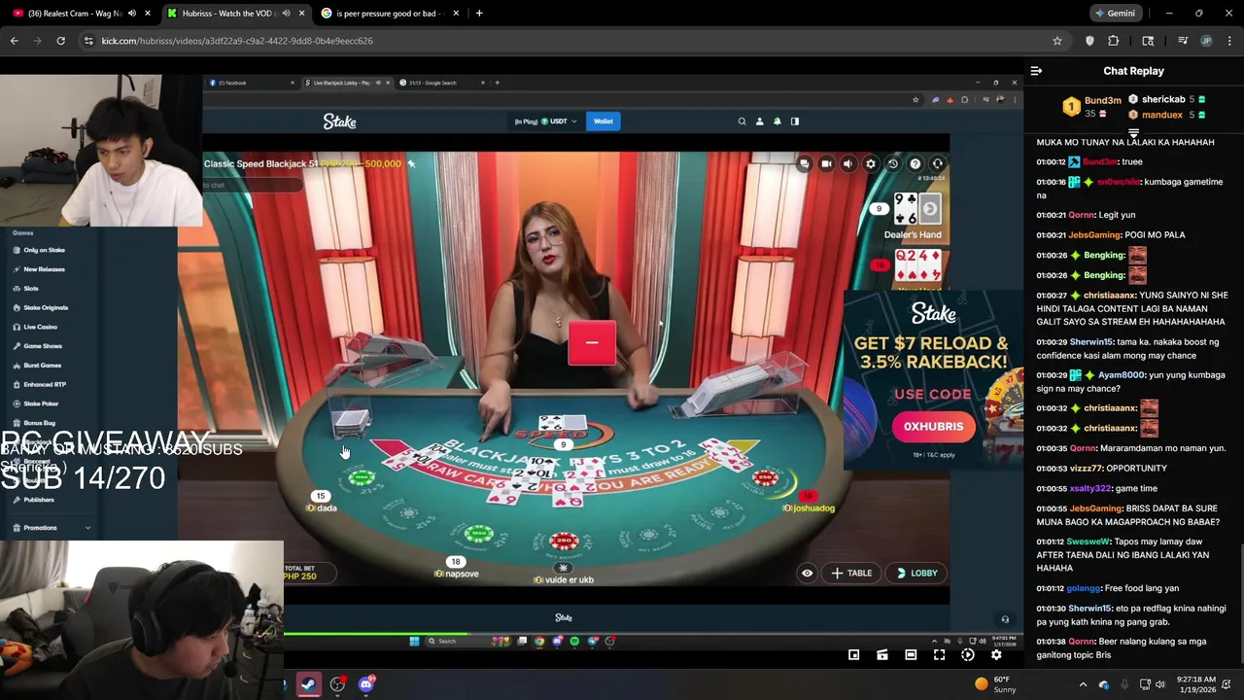Screen dimensions: 1244x700
Task: Open a new Chrome tab
Action: (479, 14)
